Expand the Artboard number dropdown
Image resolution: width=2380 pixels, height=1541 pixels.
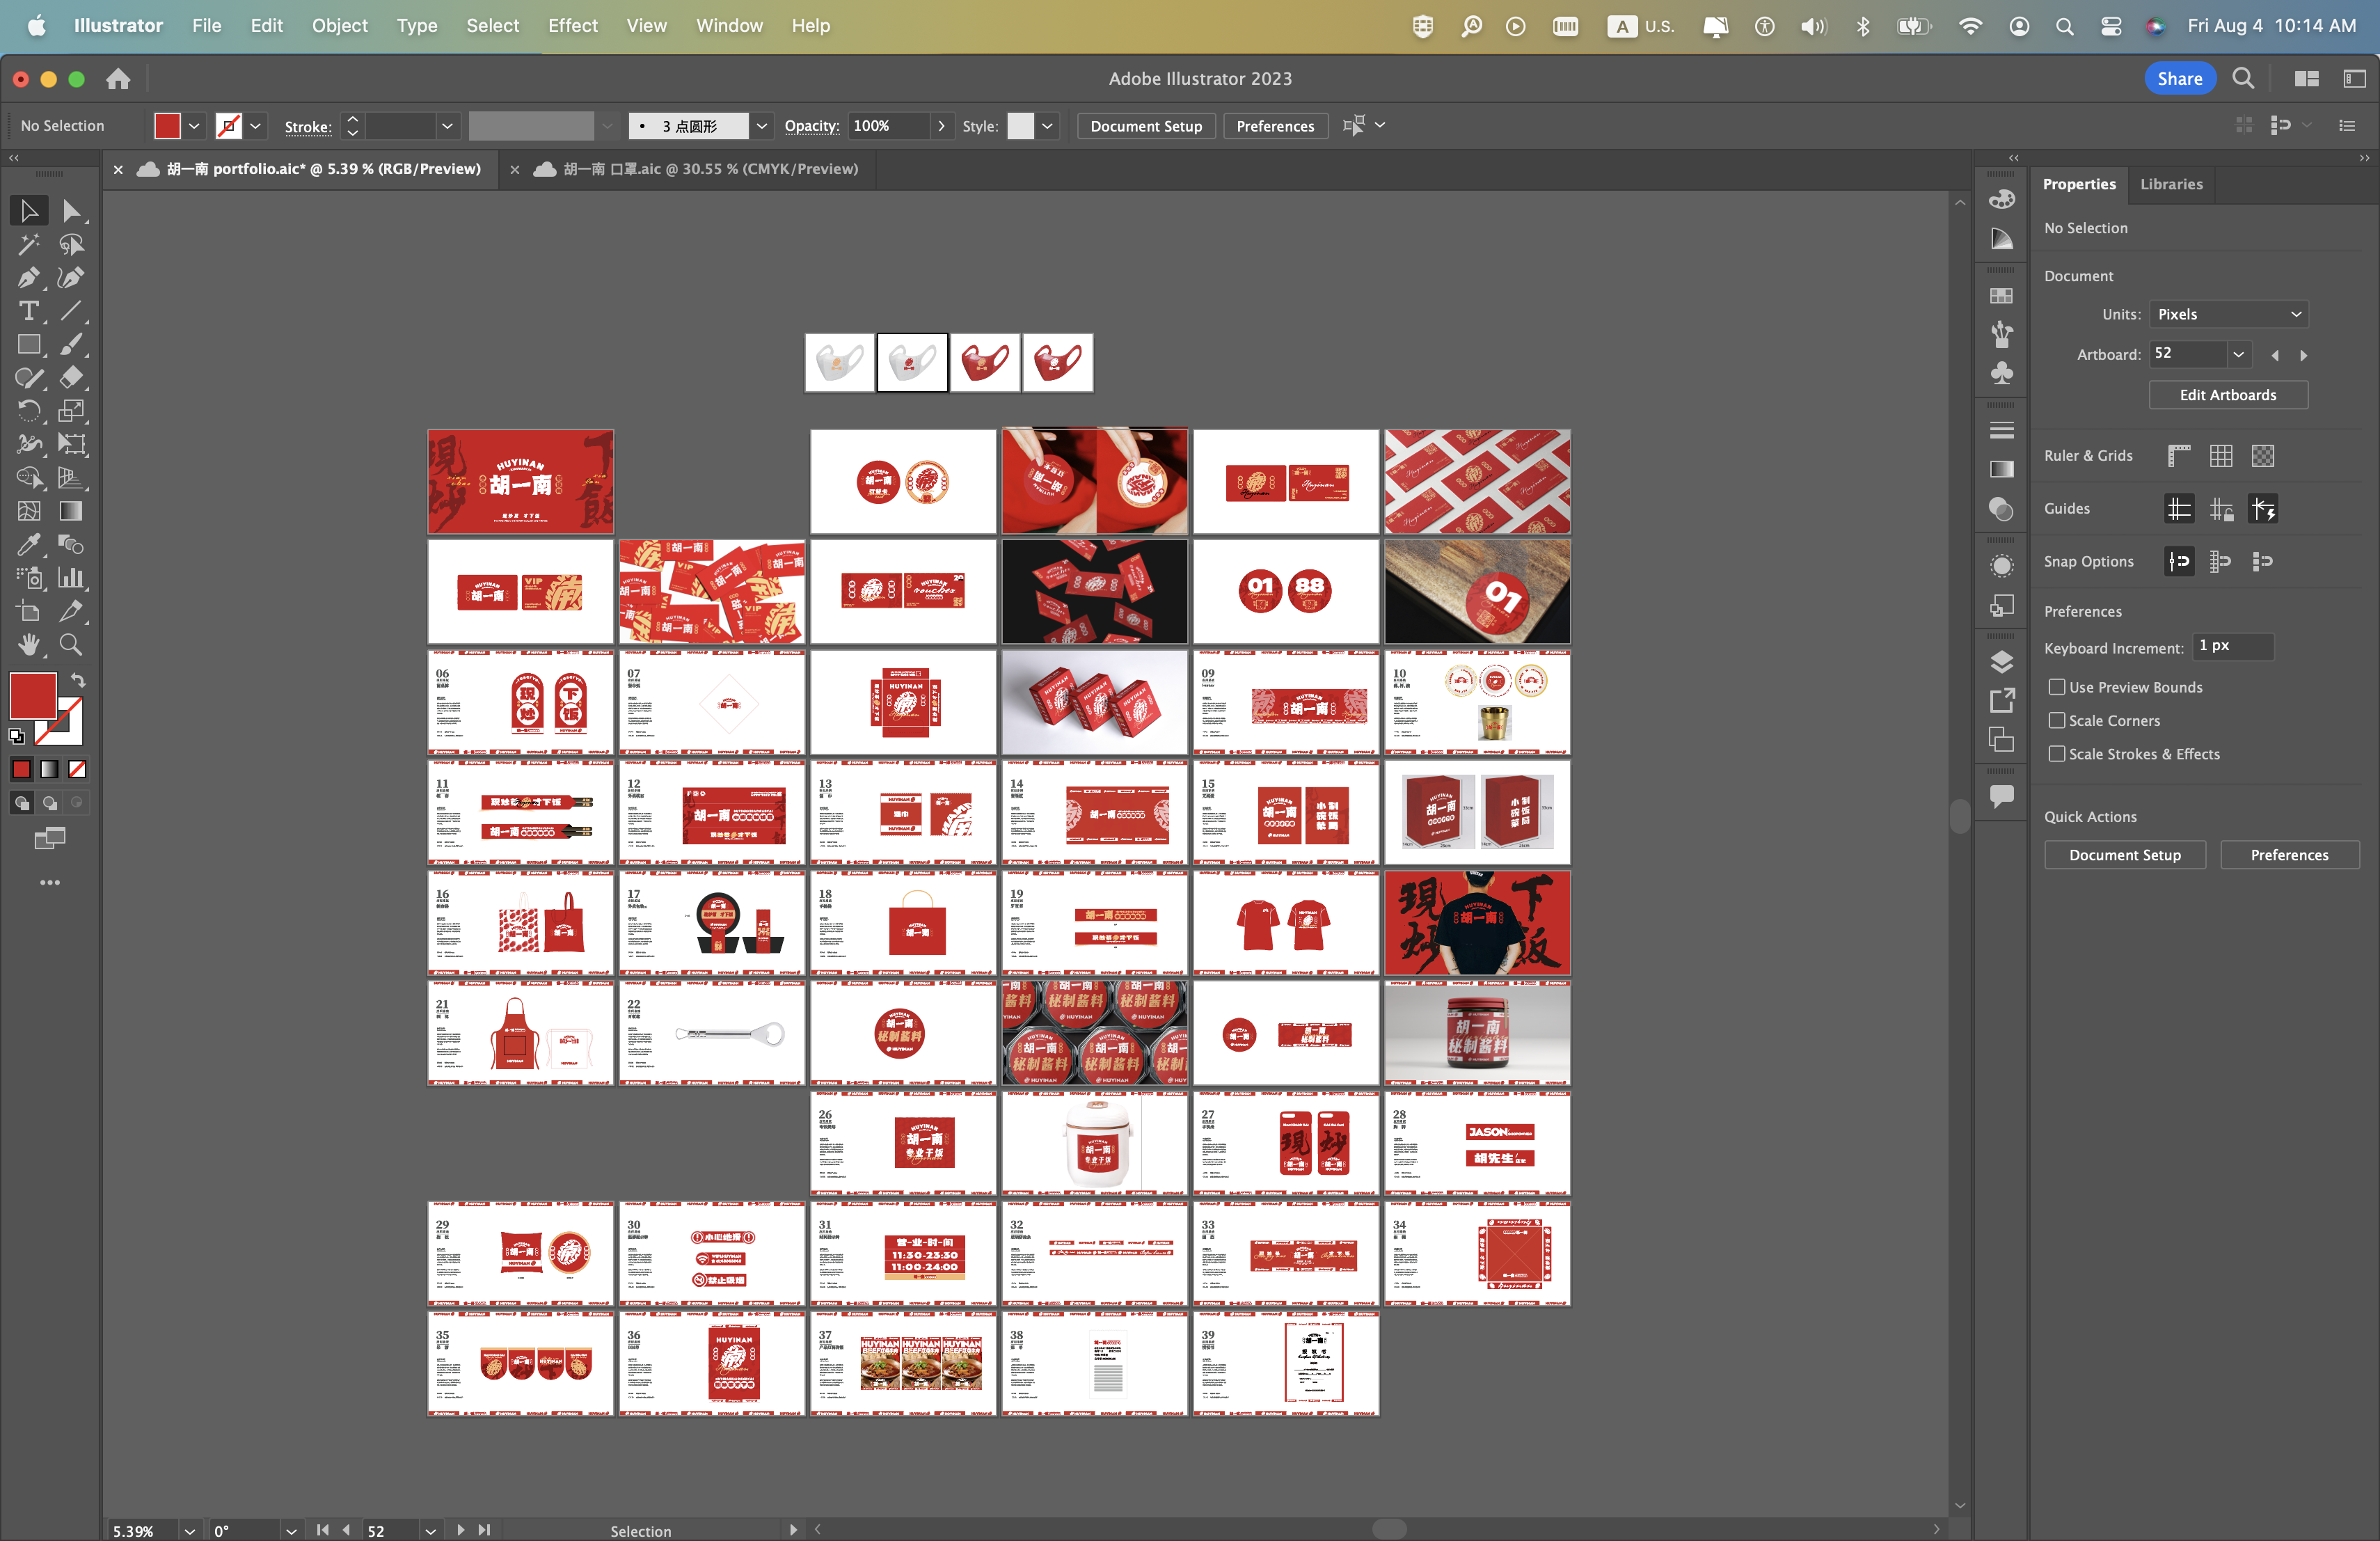2239,354
